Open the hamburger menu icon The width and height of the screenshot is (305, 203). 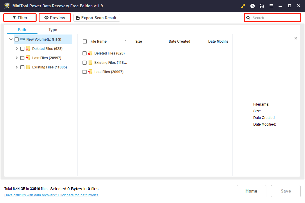click(x=271, y=6)
